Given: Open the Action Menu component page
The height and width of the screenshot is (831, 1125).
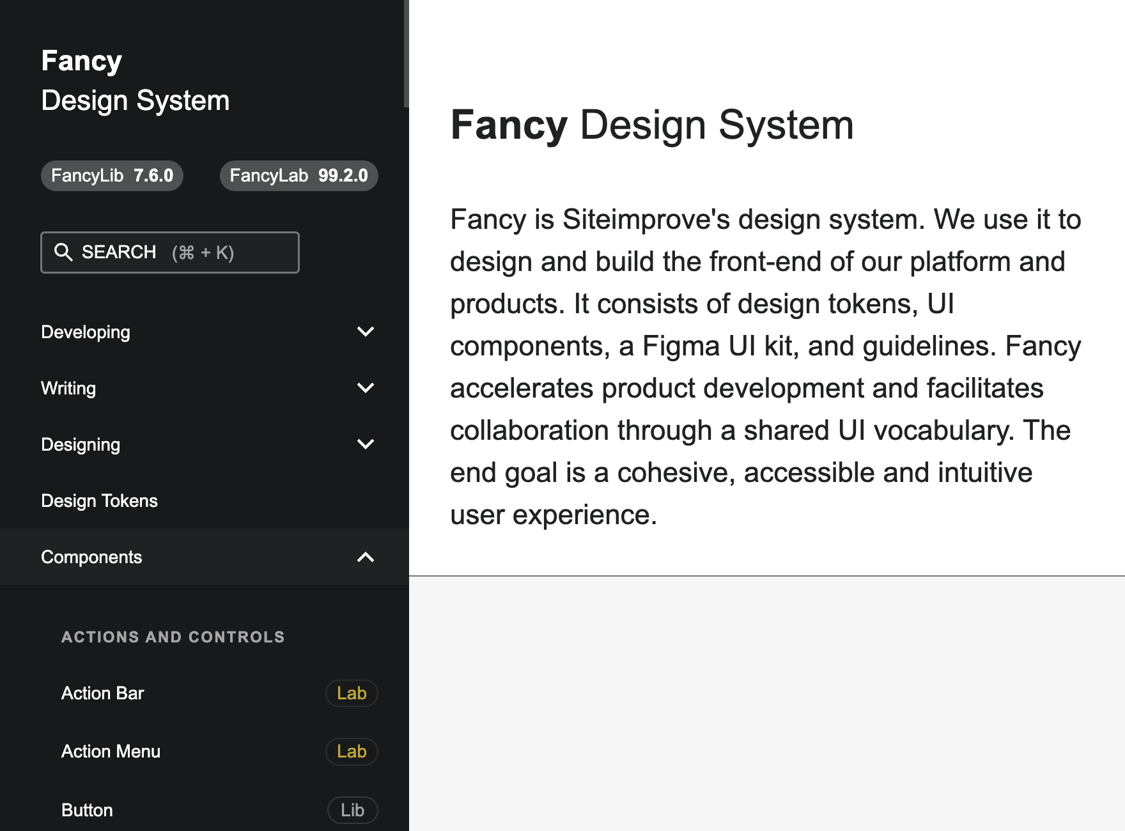Looking at the screenshot, I should click(111, 752).
